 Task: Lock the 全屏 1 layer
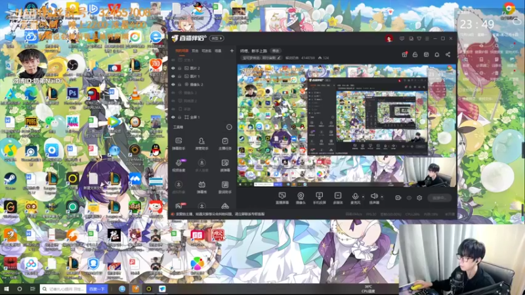179,117
